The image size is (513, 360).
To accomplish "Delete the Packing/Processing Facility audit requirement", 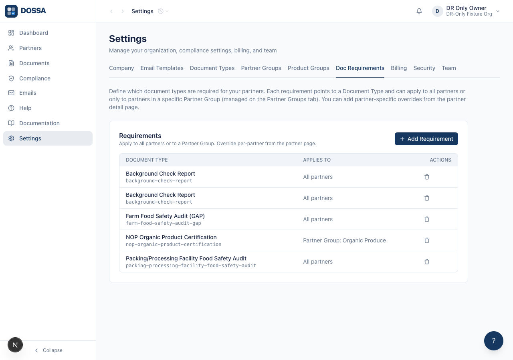I will [x=427, y=262].
